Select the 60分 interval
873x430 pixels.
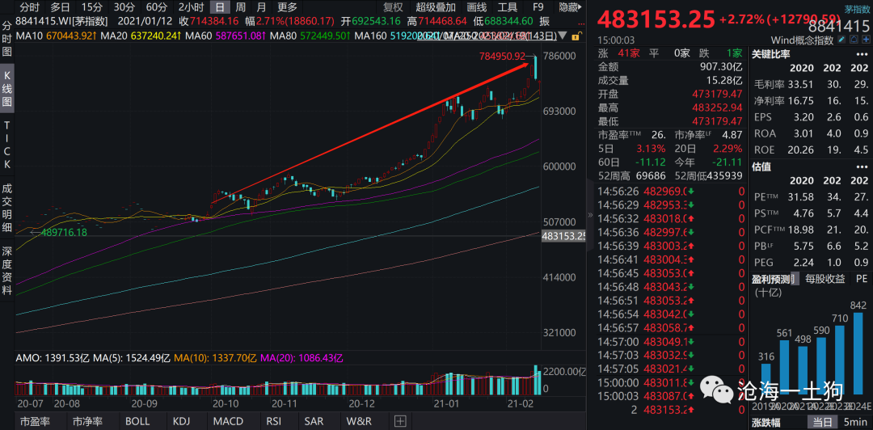tap(157, 7)
